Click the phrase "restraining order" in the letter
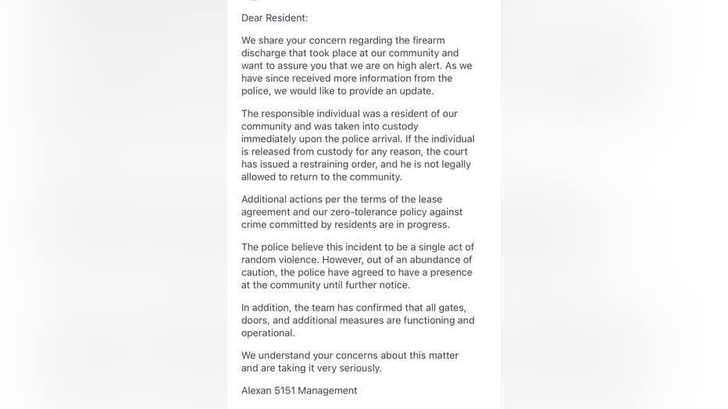This screenshot has height=409, width=728. click(354, 164)
